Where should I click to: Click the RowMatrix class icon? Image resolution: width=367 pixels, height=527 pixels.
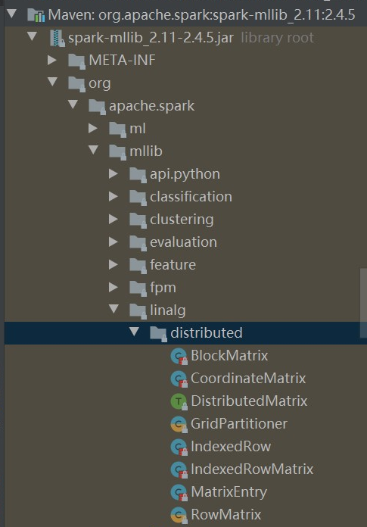(x=179, y=515)
